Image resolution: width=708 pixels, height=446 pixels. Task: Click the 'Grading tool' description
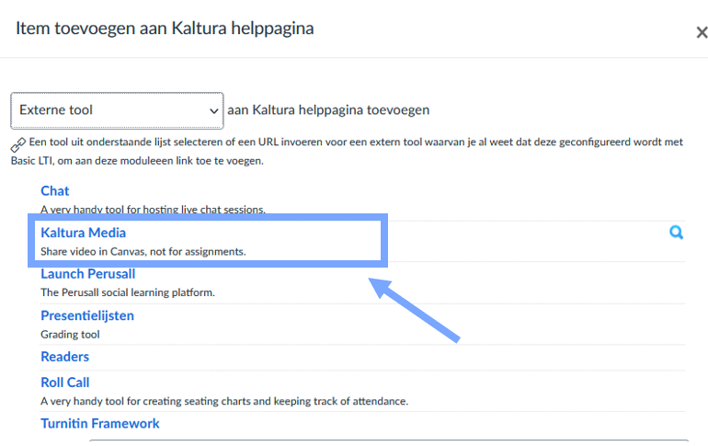coord(70,335)
